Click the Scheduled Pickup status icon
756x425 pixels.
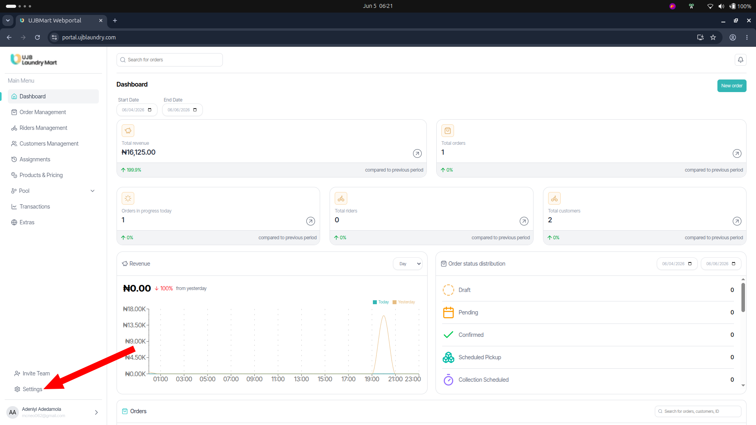448,357
